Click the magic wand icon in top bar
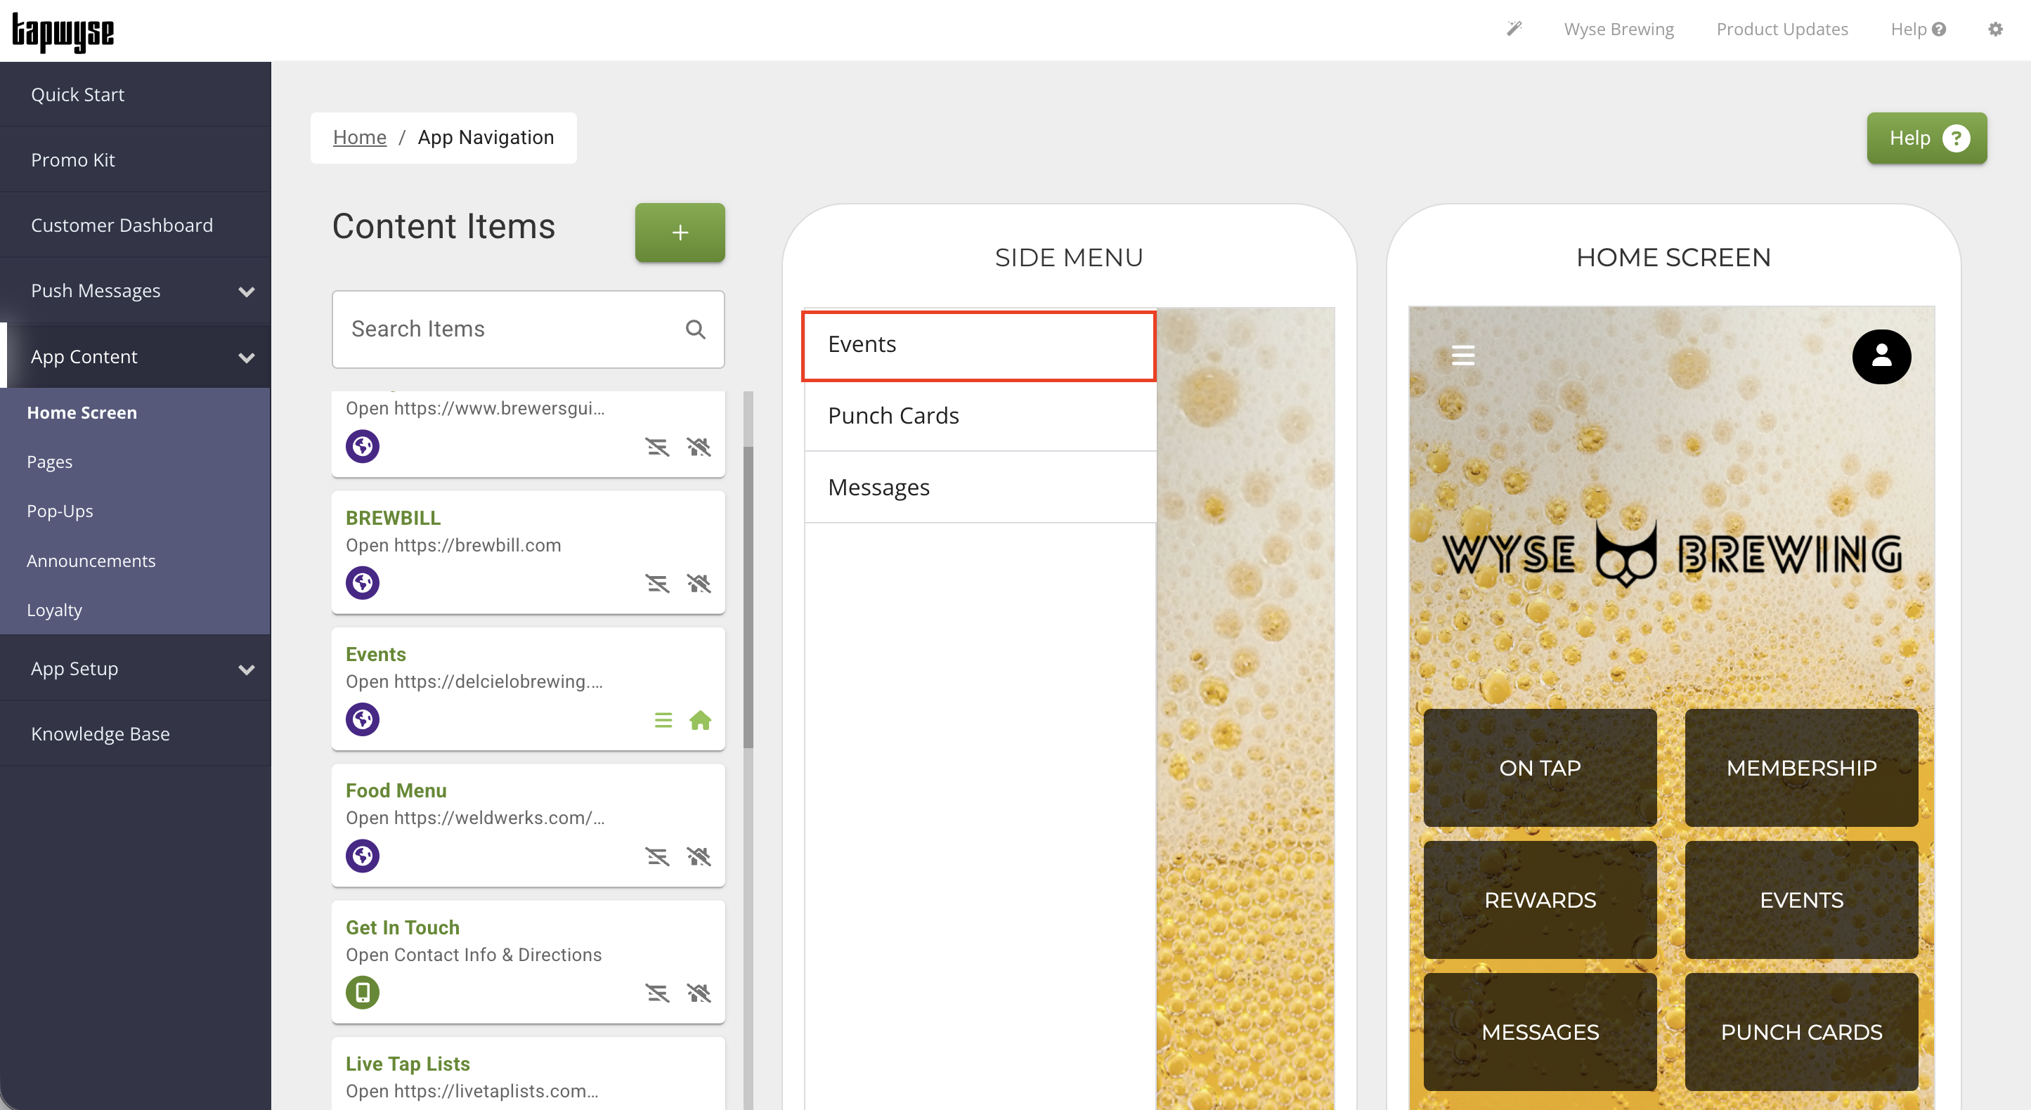The height and width of the screenshot is (1110, 2031). point(1514,30)
